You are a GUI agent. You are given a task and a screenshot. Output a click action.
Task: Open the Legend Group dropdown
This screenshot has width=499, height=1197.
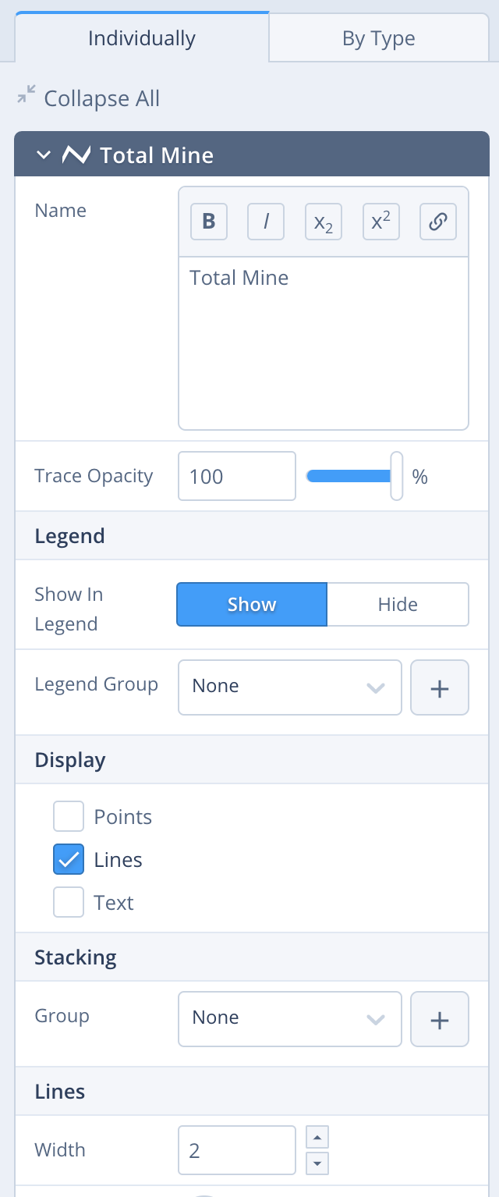point(289,687)
